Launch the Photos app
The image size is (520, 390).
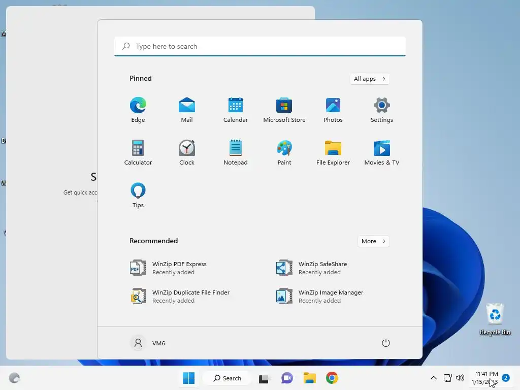pyautogui.click(x=333, y=110)
